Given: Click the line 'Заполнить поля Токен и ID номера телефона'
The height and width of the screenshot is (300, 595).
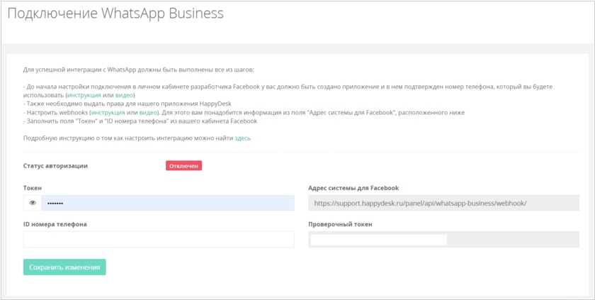Looking at the screenshot, I should (140, 121).
